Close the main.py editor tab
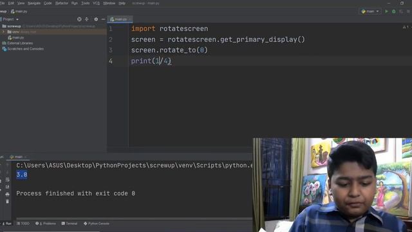Image resolution: width=412 pixels, height=232 pixels. [x=130, y=19]
